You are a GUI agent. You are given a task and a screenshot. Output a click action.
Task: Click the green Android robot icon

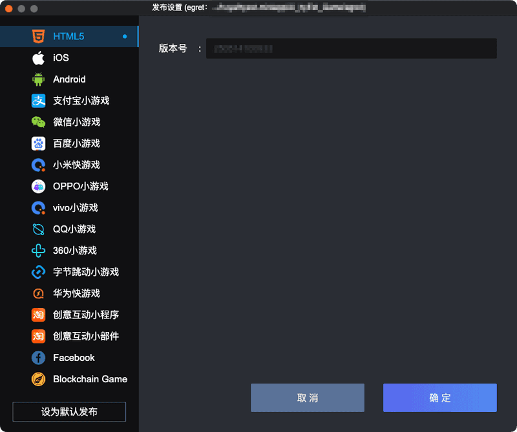click(39, 79)
